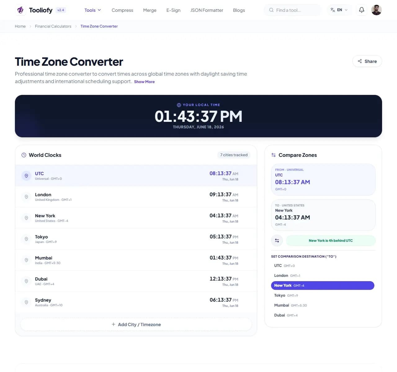Go to the E-Sign tool
397x372 pixels.
(x=173, y=10)
